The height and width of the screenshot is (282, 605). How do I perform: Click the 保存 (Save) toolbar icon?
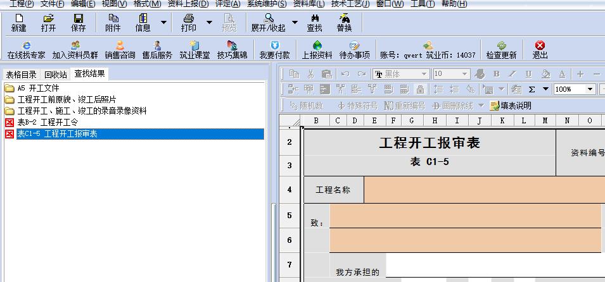click(x=78, y=23)
